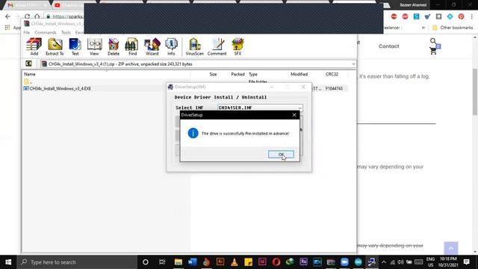478x269 pixels.
Task: Open Cortana from the taskbar
Action: [146, 262]
